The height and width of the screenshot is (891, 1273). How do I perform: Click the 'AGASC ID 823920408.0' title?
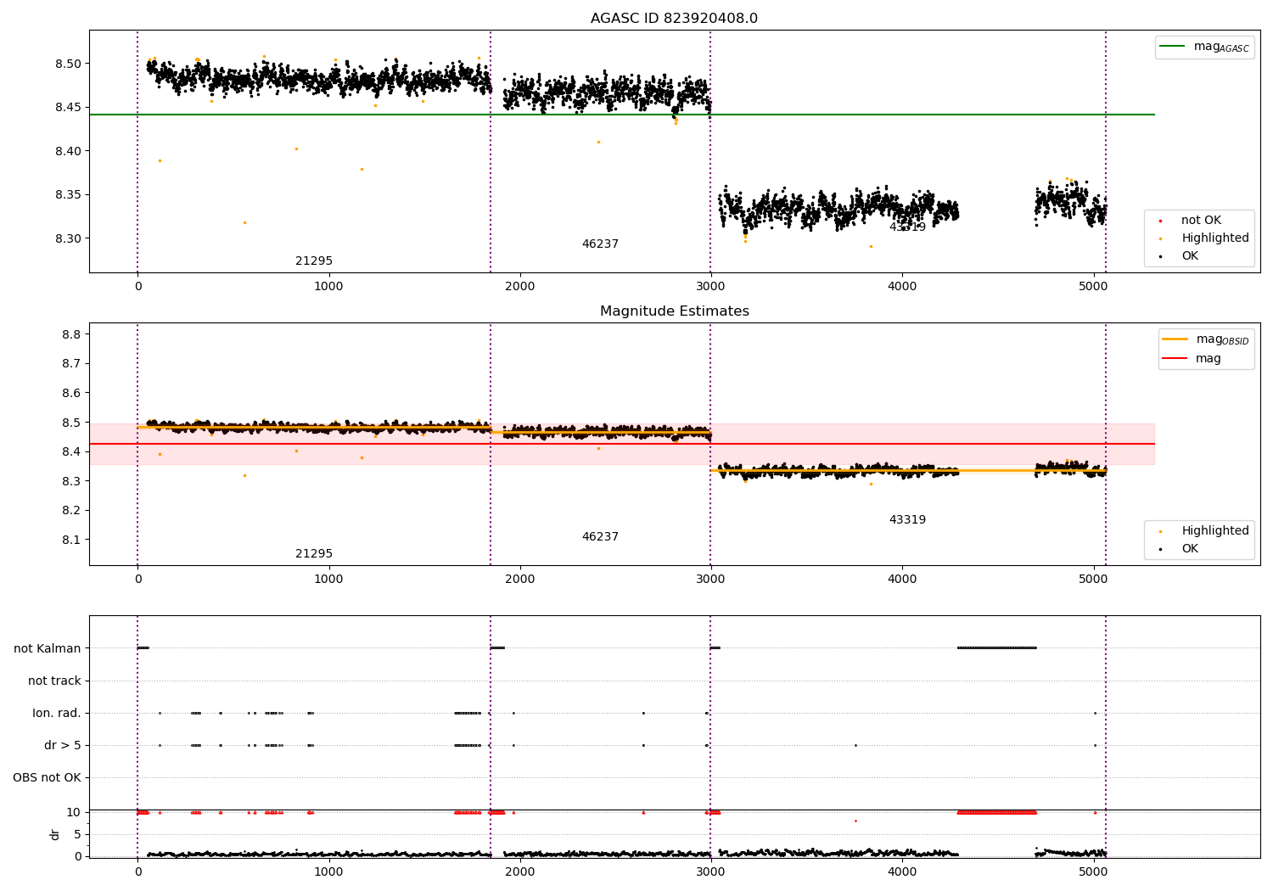675,19
